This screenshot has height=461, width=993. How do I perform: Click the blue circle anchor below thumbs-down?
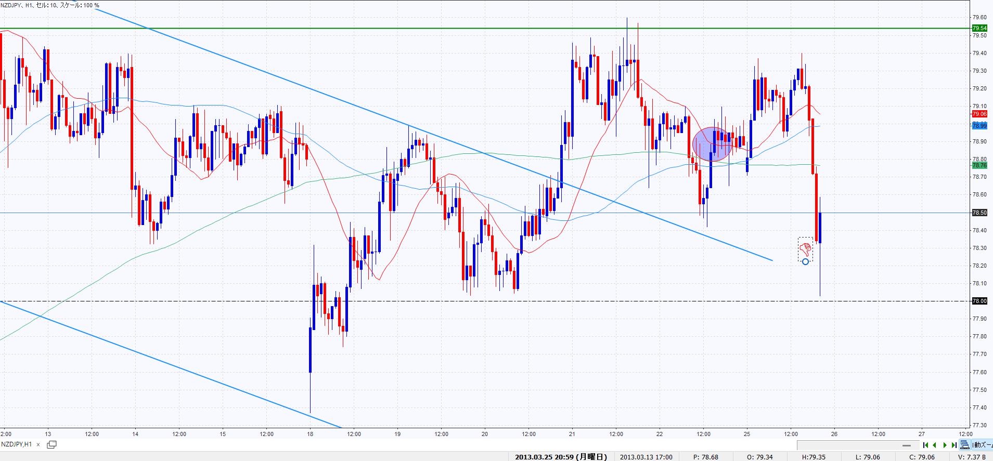point(806,261)
